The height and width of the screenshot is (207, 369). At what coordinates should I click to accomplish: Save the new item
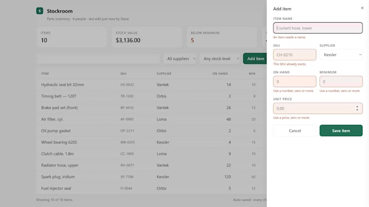[x=341, y=131]
